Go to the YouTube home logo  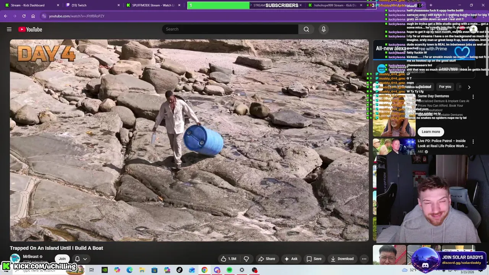30,29
